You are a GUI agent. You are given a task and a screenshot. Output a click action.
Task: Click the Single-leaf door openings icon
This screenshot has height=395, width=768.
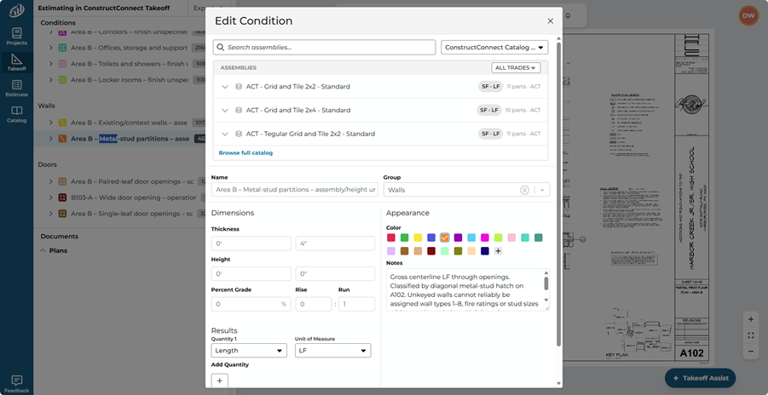point(62,214)
